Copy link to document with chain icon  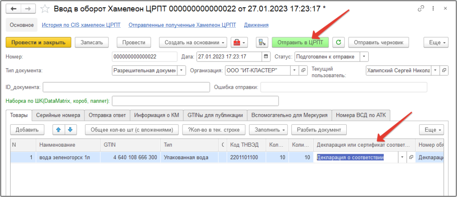pos(421,8)
